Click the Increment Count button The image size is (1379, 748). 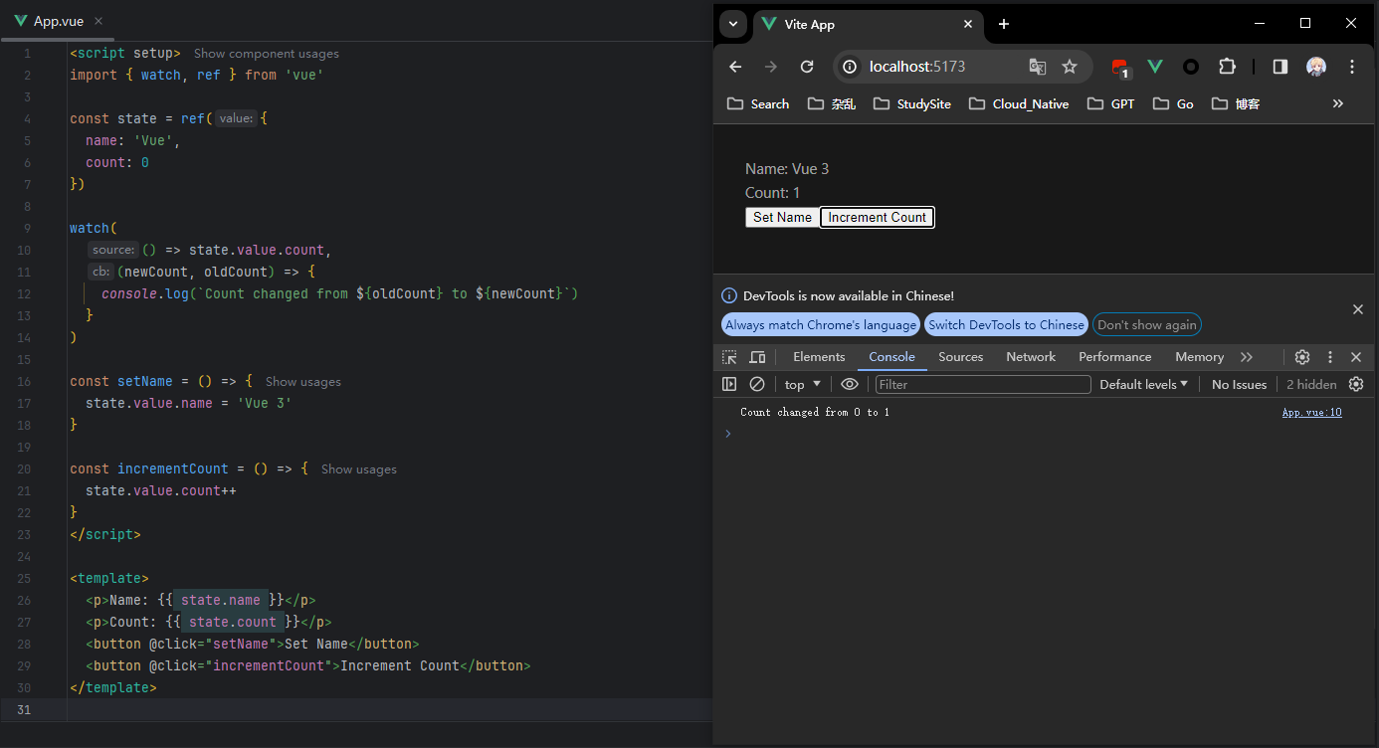878,217
